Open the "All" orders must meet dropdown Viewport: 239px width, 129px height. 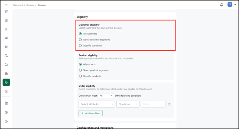point(106,96)
